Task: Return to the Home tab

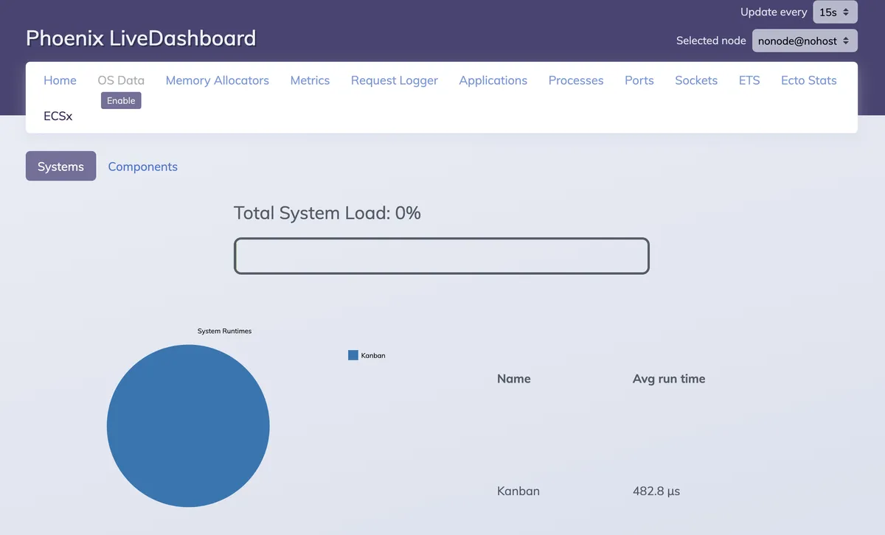Action: (x=60, y=80)
